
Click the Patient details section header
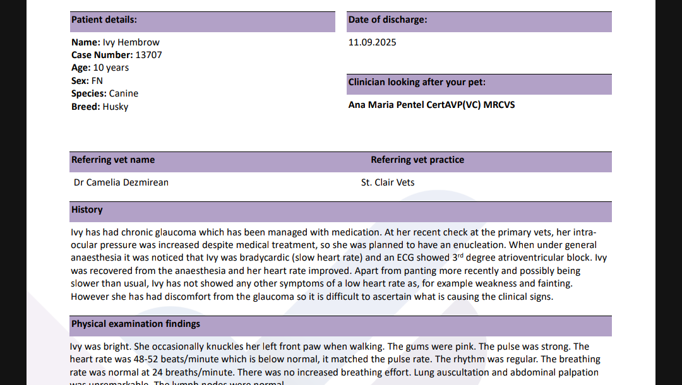pos(104,20)
